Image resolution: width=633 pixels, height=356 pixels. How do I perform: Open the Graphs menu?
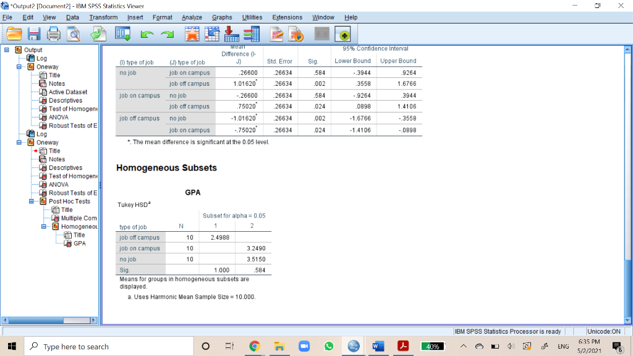coord(222,17)
